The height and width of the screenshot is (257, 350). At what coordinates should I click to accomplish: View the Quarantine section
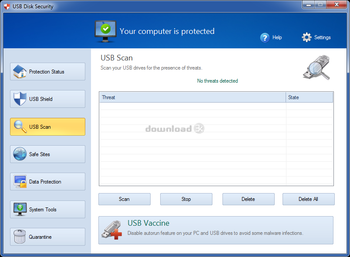(47, 237)
